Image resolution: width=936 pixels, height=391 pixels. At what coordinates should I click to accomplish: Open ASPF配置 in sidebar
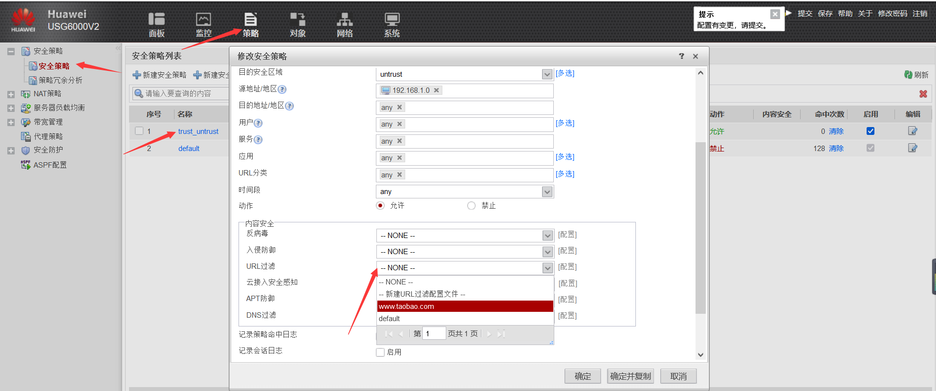pyautogui.click(x=50, y=165)
